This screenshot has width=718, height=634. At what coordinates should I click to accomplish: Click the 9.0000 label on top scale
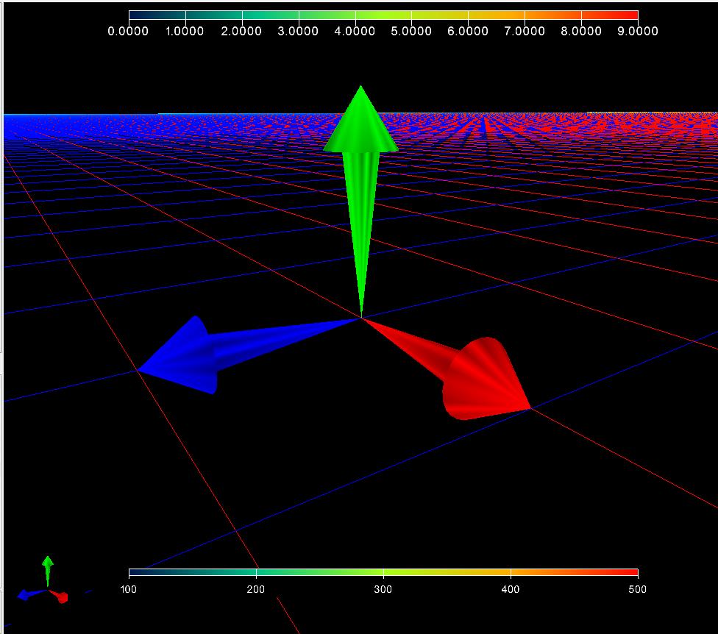click(x=638, y=31)
